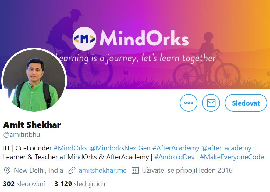Image resolution: width=270 pixels, height=192 pixels.
Task: Click the calendar joined-date icon
Action: click(135, 170)
